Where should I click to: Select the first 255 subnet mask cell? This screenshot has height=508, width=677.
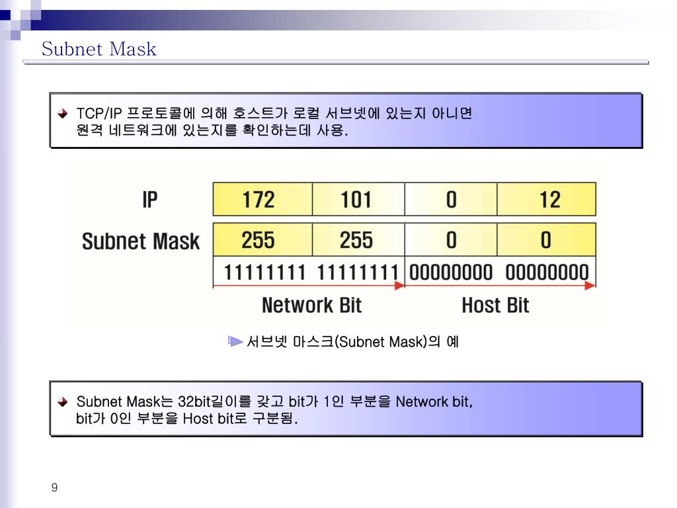(x=262, y=239)
